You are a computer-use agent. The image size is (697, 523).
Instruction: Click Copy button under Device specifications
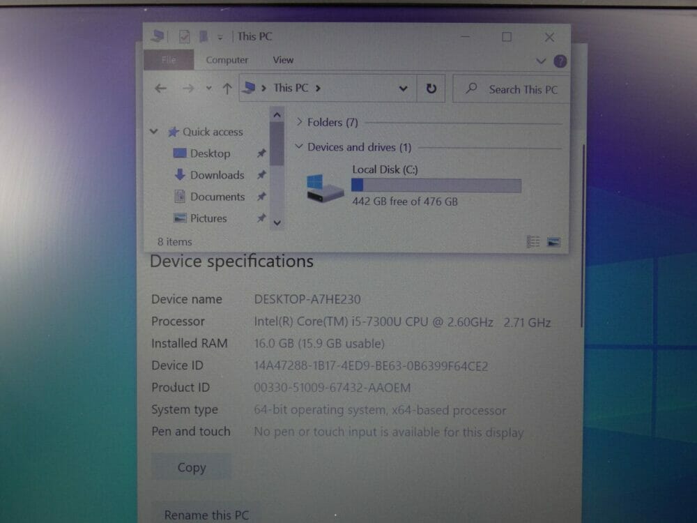[x=192, y=467]
